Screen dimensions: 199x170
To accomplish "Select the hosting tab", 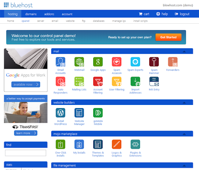I will 13,14.
